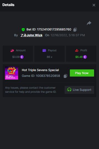Open Live Support chat
The image size is (99, 149).
pyautogui.click(x=79, y=90)
